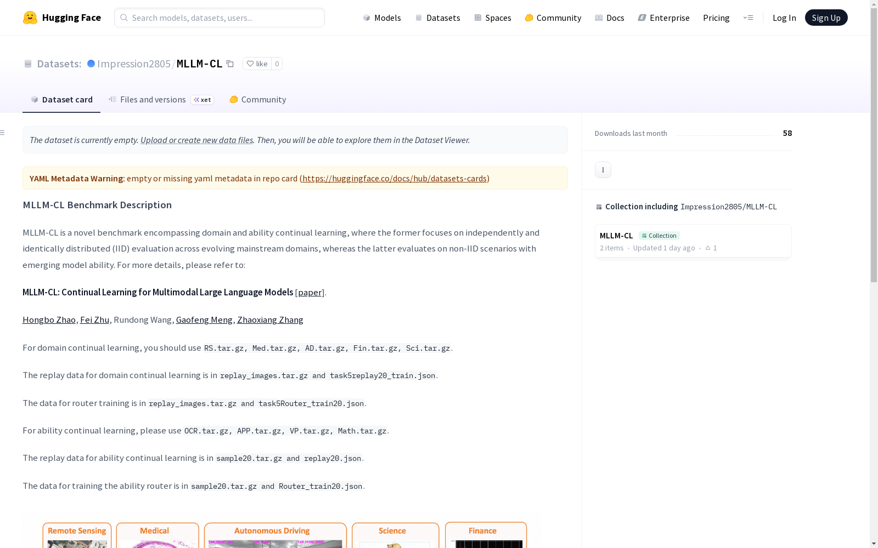Switch to the dataset Community tab

(x=258, y=99)
